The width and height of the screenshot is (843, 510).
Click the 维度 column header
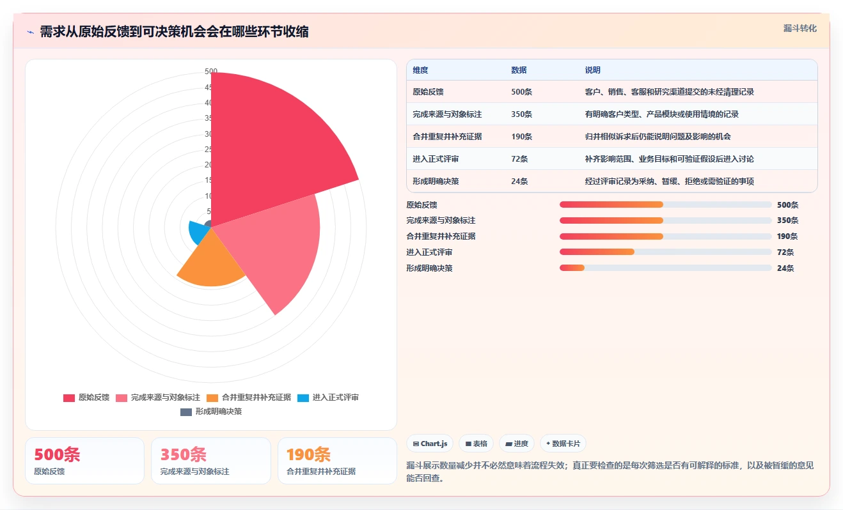tap(420, 70)
